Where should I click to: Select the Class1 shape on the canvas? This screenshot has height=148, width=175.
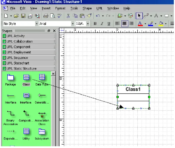(x=133, y=97)
